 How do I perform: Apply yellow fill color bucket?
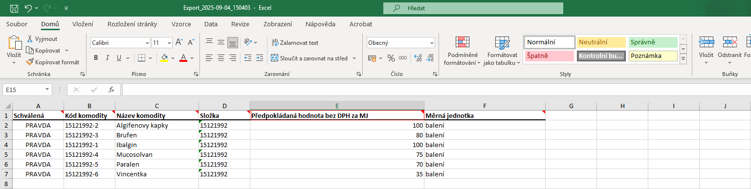pyautogui.click(x=164, y=58)
